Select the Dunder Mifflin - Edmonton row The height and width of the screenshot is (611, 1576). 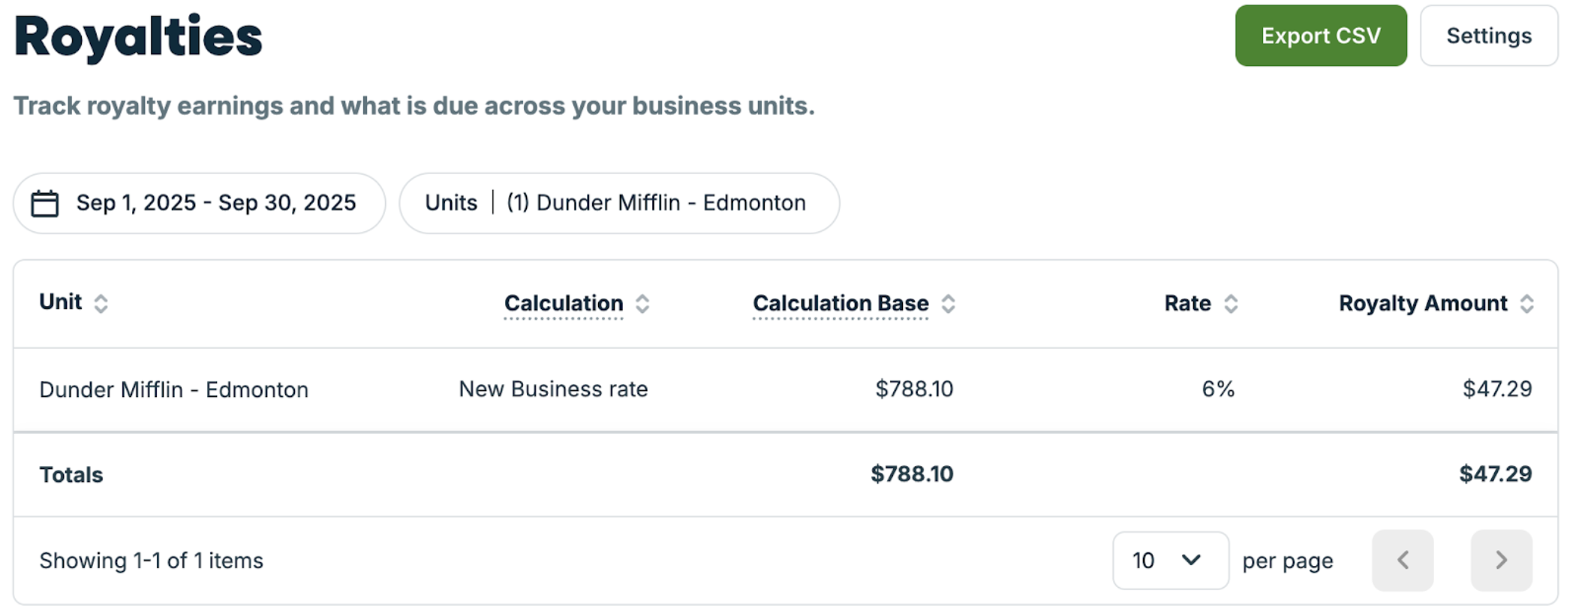click(174, 390)
